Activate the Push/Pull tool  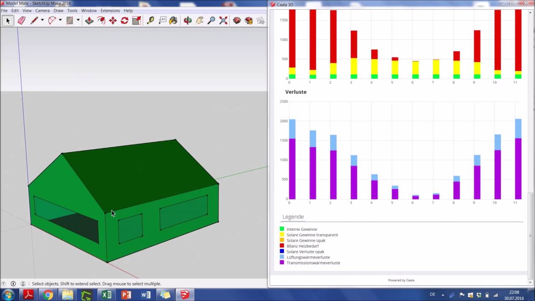coord(89,20)
